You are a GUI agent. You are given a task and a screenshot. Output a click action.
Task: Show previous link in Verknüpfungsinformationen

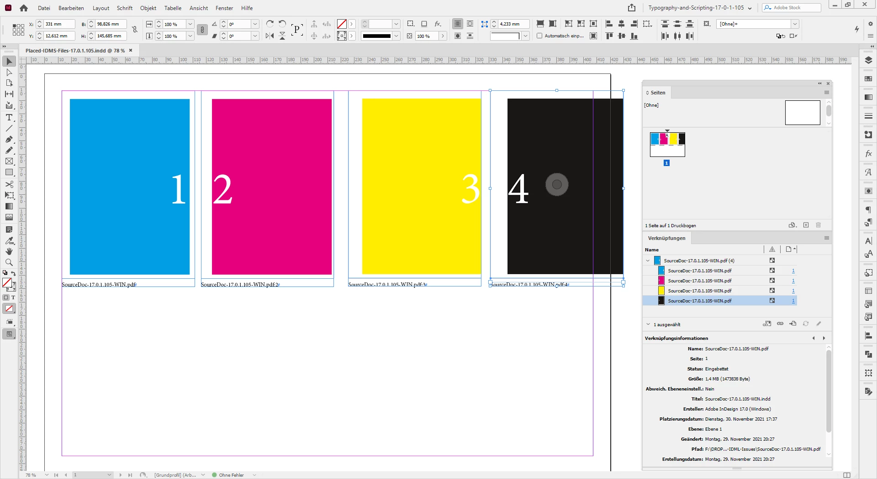814,338
